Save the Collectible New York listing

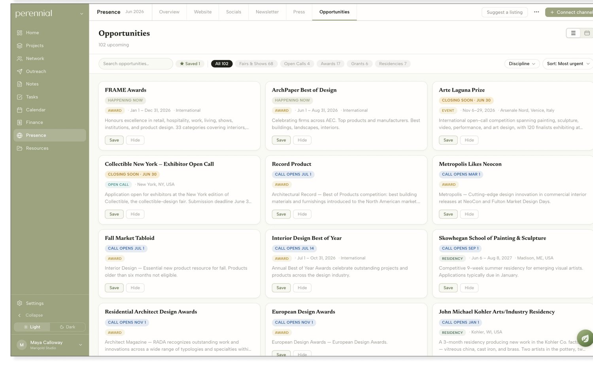tap(114, 214)
